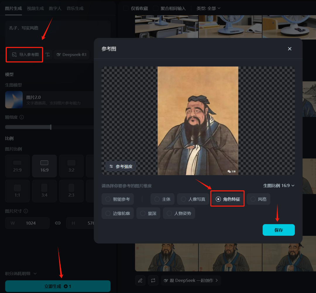Select the 人物姿势 radio option

point(179,213)
